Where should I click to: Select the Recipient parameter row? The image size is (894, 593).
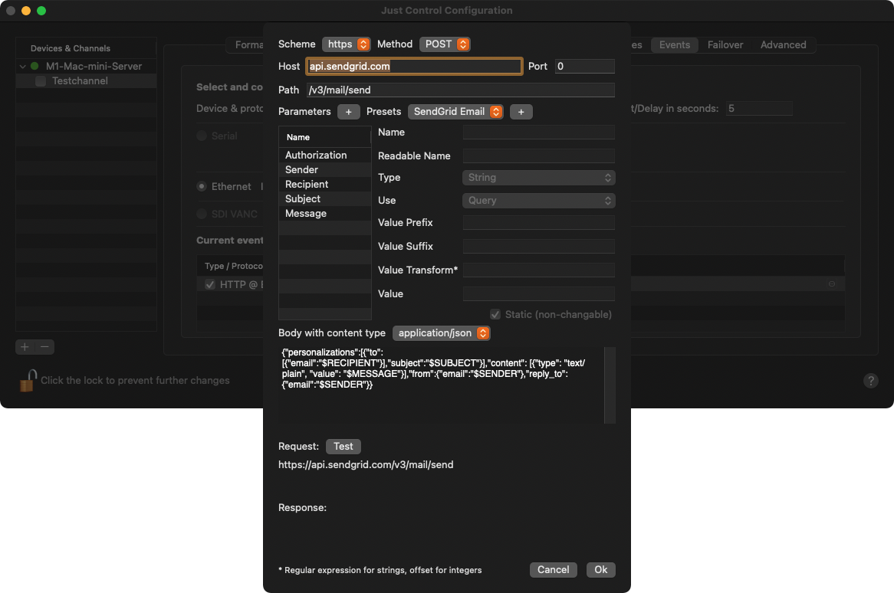[325, 185]
